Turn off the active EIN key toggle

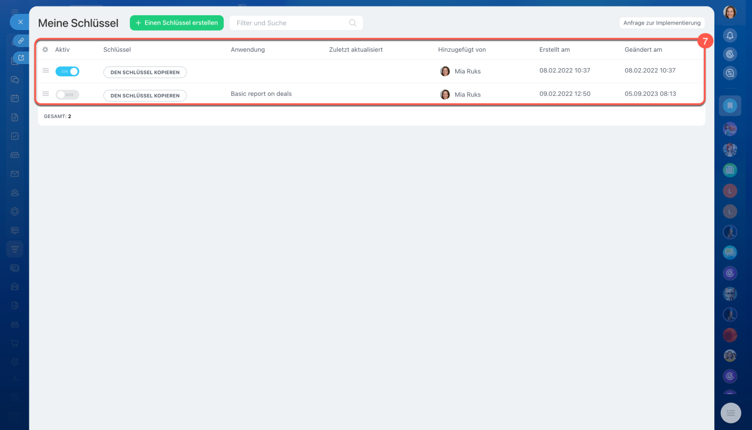67,72
